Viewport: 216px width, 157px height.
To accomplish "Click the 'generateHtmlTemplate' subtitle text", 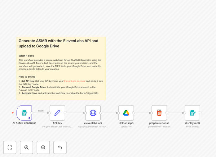I will coord(159,127).
